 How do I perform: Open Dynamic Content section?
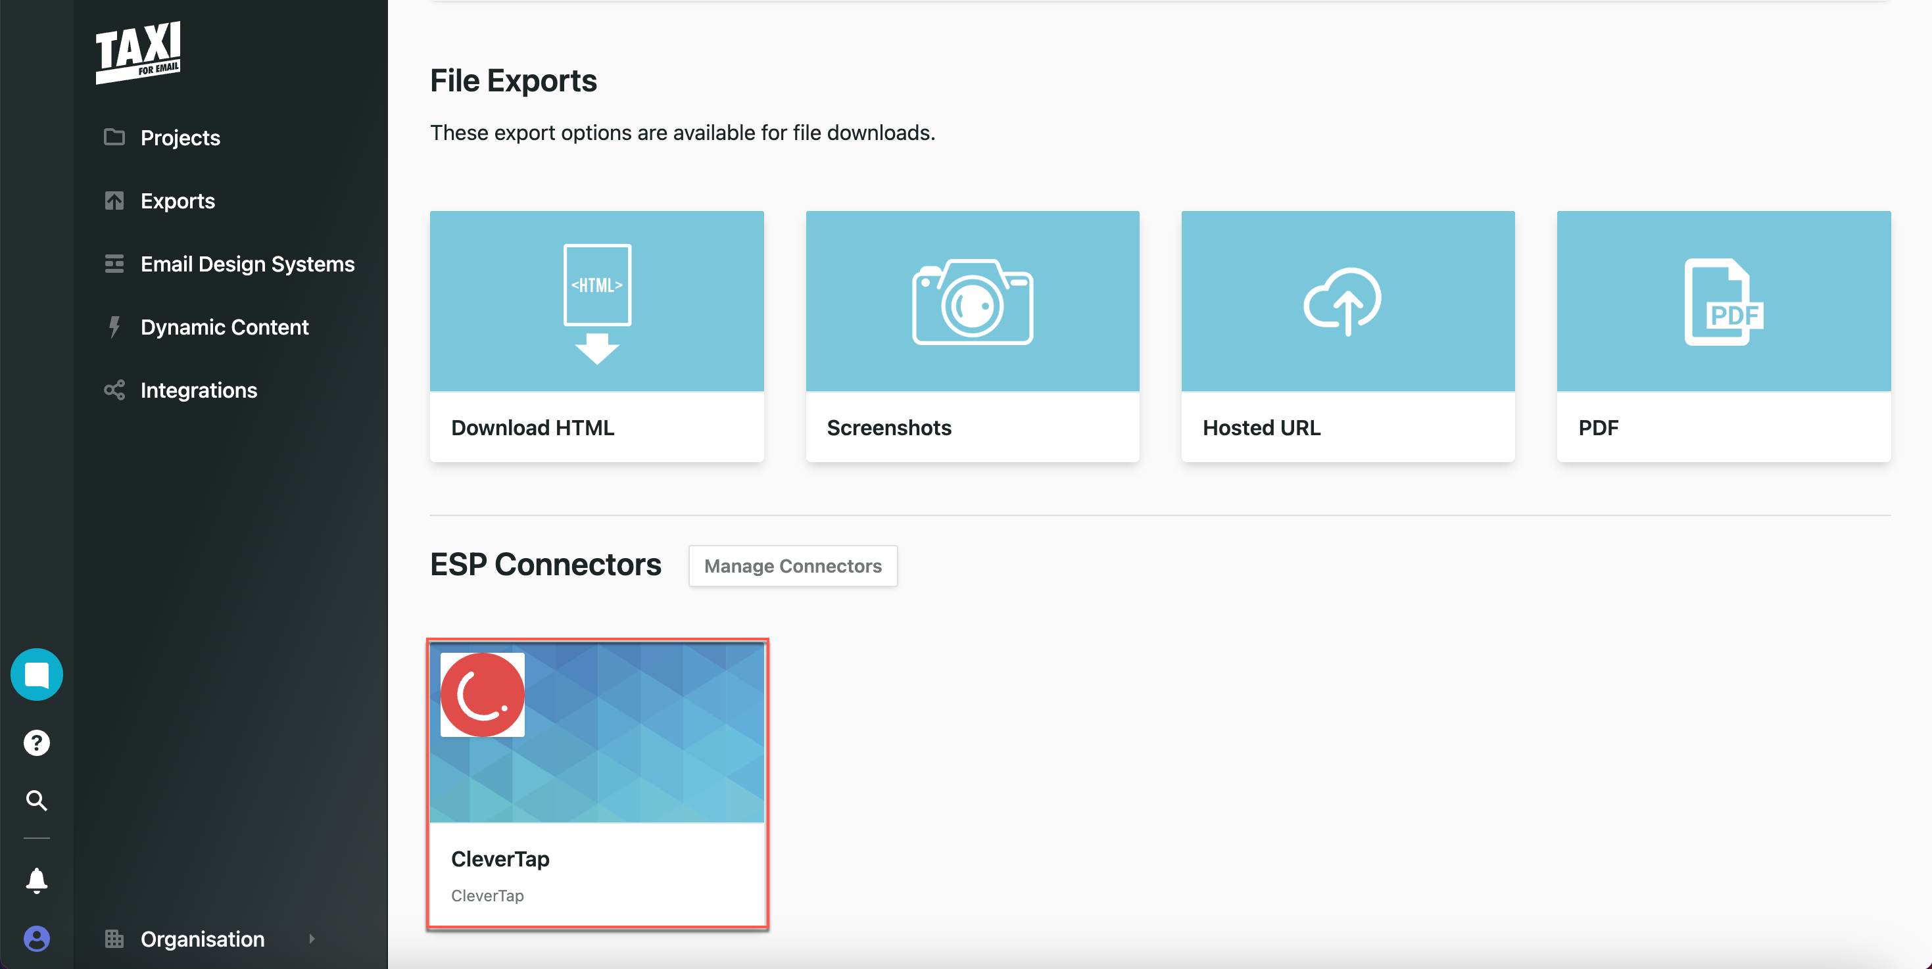[224, 326]
